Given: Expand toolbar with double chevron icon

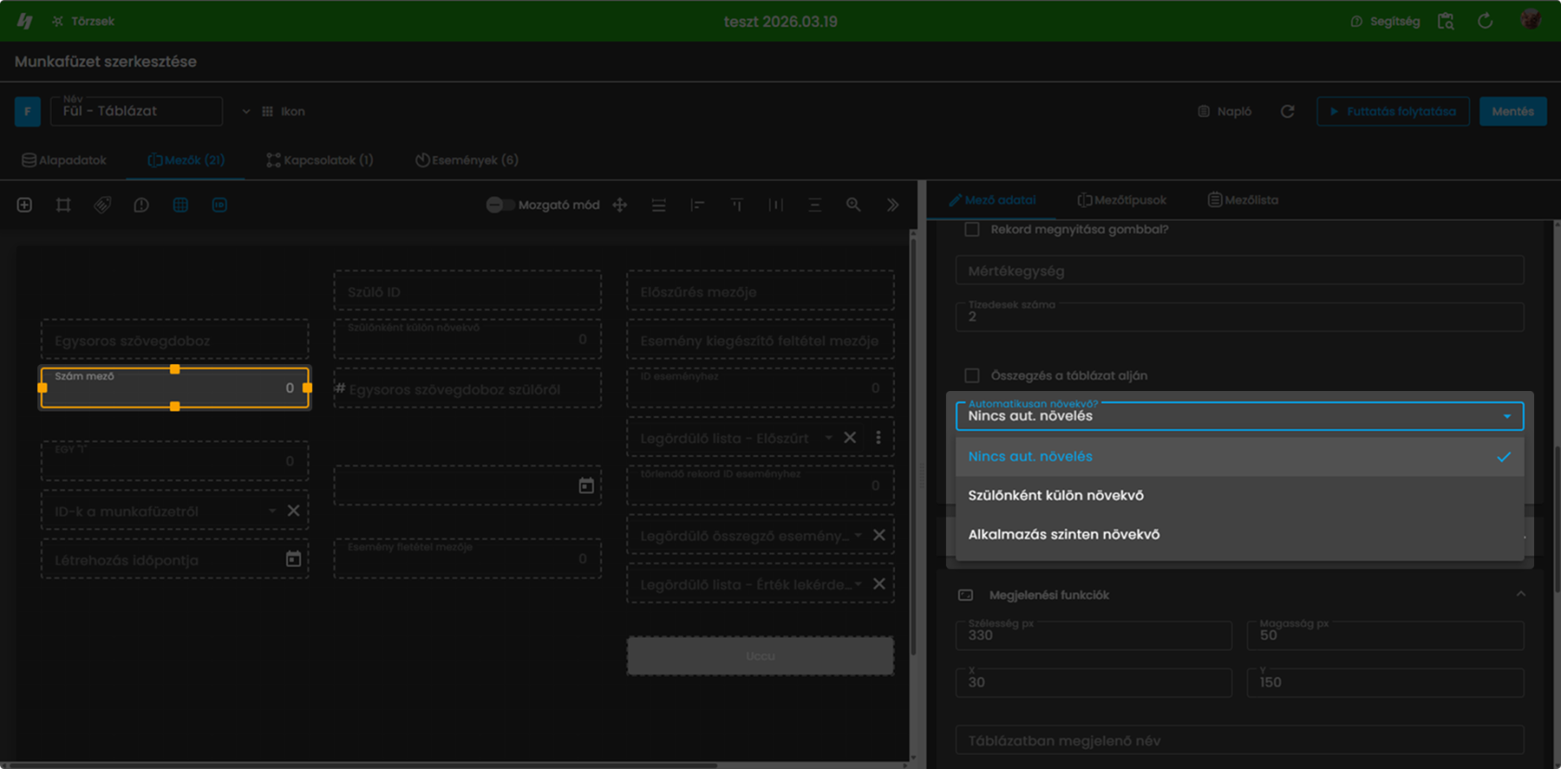Looking at the screenshot, I should [892, 204].
